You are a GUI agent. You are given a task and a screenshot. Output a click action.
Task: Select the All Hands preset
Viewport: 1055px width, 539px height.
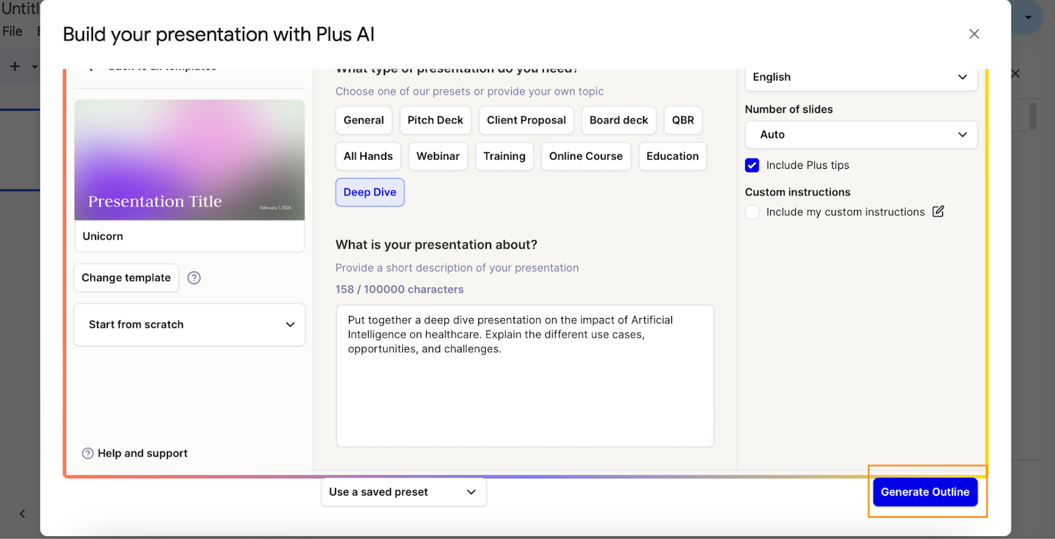(368, 156)
